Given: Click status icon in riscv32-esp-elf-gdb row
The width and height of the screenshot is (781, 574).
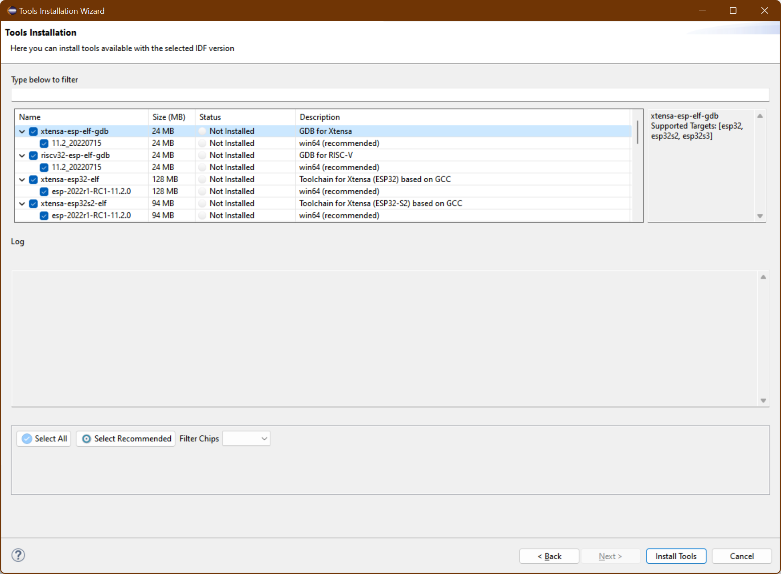Looking at the screenshot, I should pyautogui.click(x=202, y=155).
